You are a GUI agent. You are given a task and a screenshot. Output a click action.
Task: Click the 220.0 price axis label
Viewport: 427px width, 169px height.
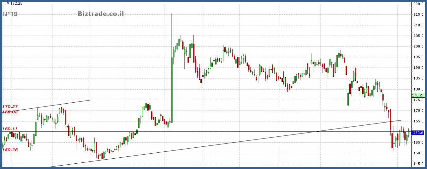click(x=418, y=4)
